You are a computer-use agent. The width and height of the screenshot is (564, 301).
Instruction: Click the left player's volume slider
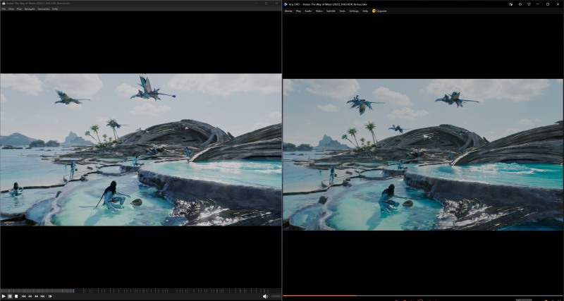(x=275, y=297)
